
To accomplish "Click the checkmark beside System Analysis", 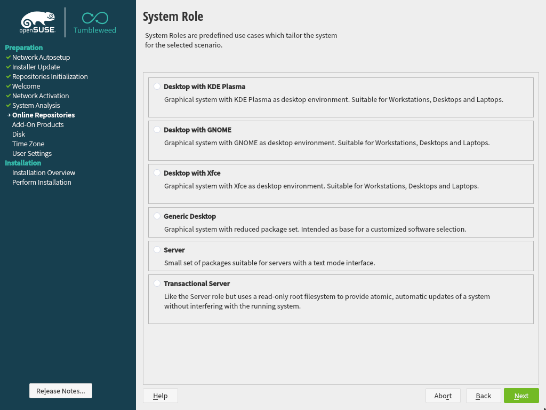I will pos(8,105).
